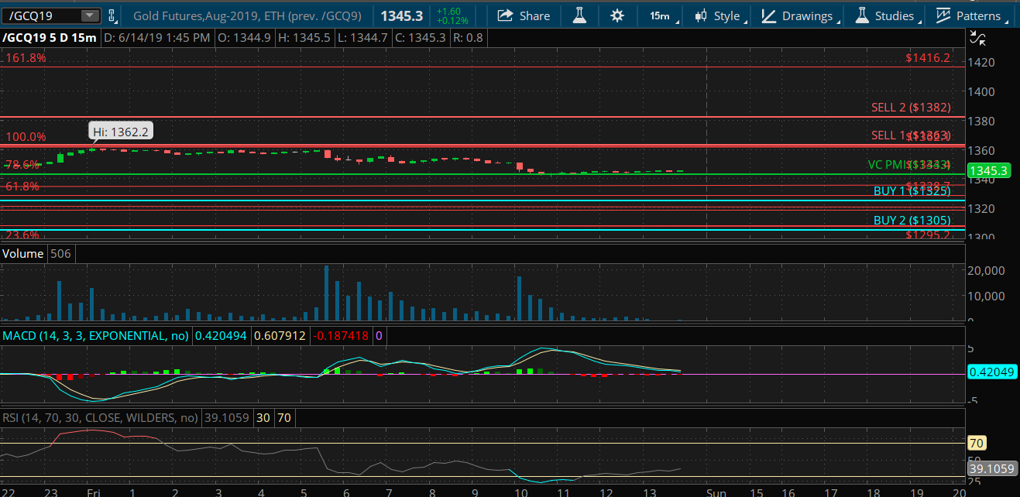
Task: Click the candlestick Style icon
Action: (701, 15)
